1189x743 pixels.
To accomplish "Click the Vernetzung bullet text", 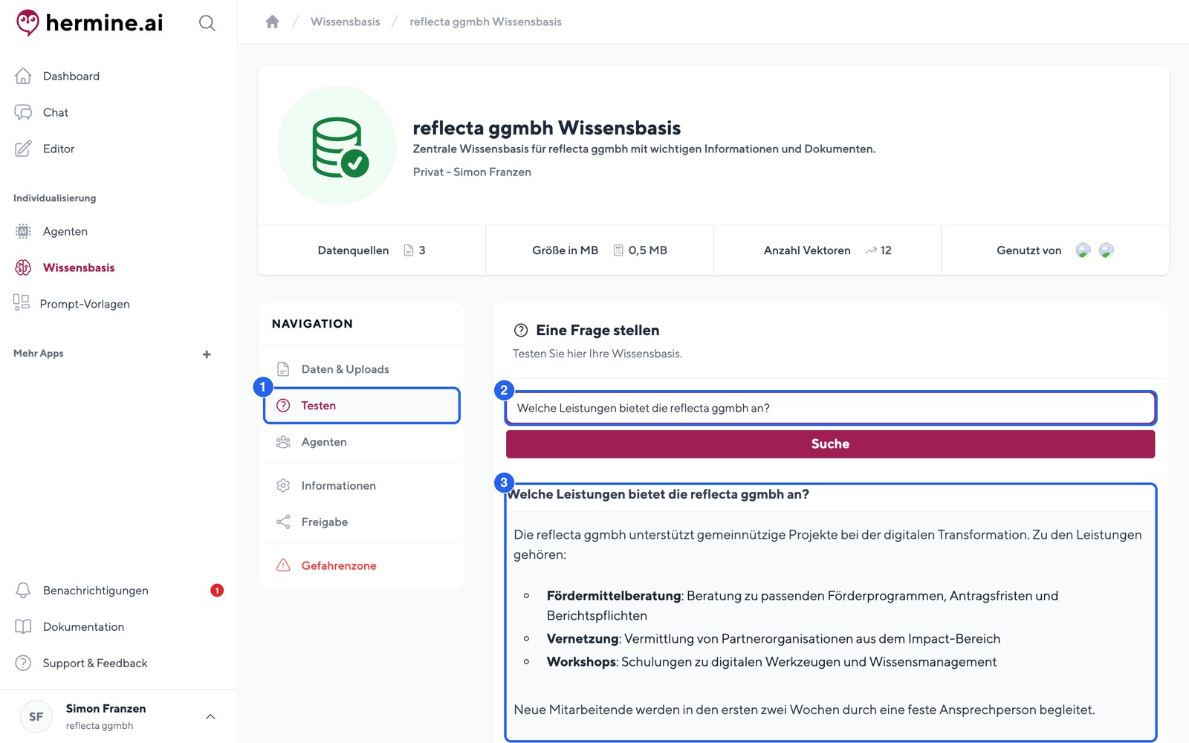I will (774, 638).
